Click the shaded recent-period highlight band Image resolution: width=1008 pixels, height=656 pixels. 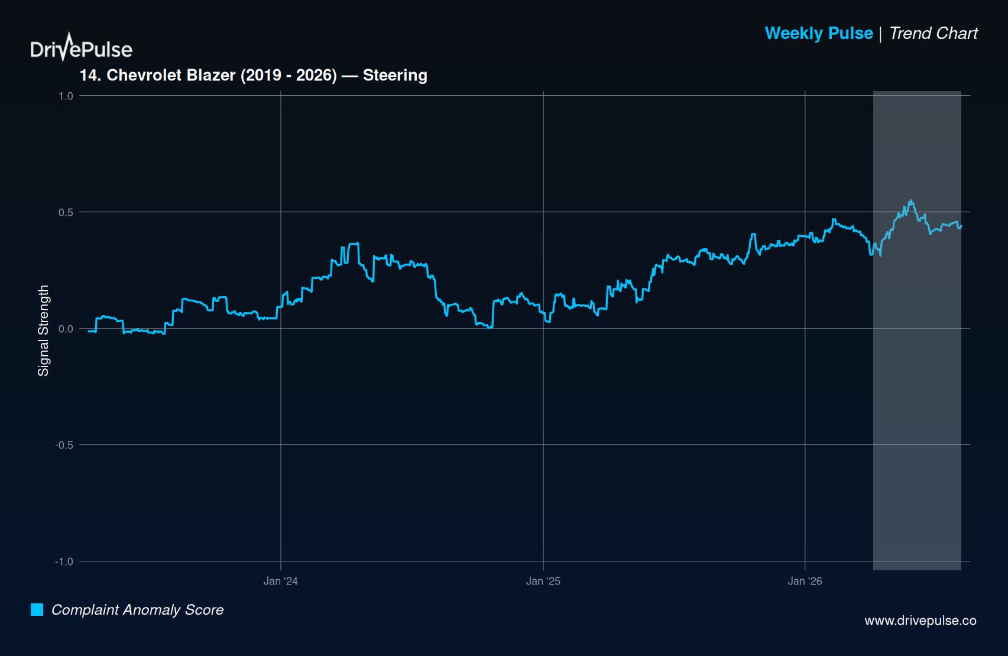coord(917,330)
